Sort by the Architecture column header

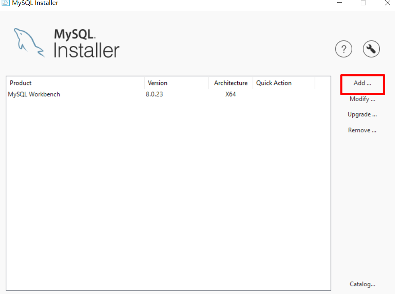[x=230, y=83]
